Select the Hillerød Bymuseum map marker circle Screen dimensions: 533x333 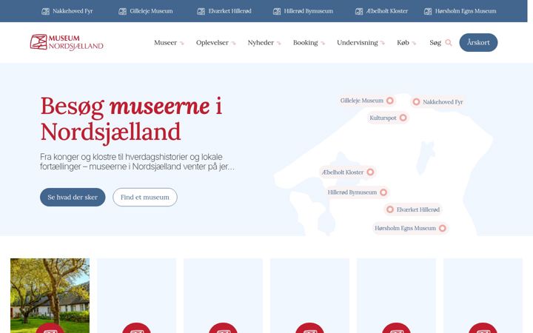point(383,192)
